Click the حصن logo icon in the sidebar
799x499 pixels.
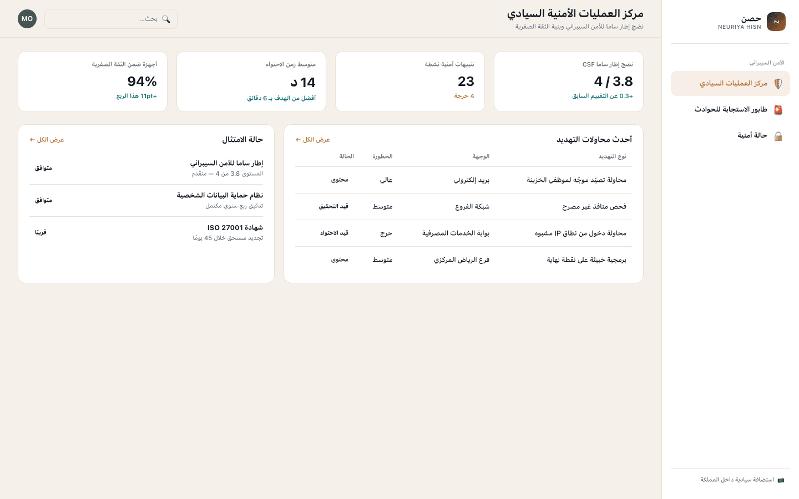776,22
